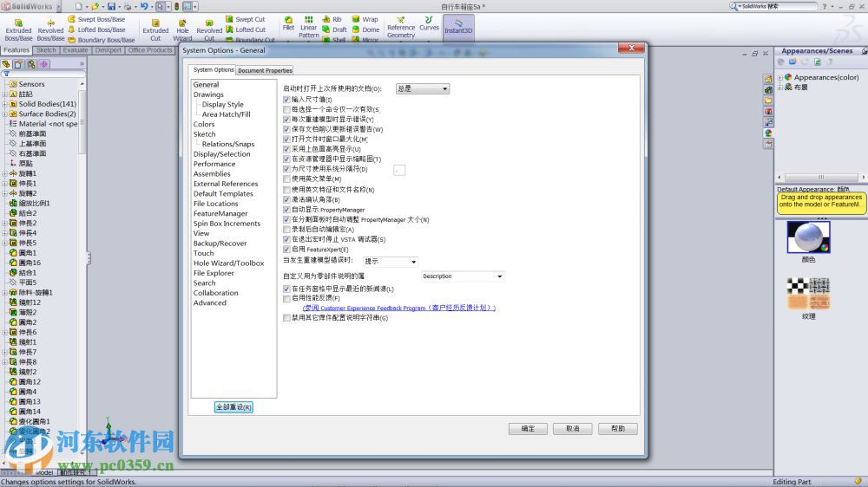This screenshot has width=868, height=487.
Task: Click the Extruded Boss/Base tool
Action: pos(18,29)
